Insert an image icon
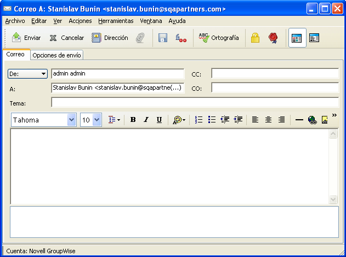 pos(325,120)
